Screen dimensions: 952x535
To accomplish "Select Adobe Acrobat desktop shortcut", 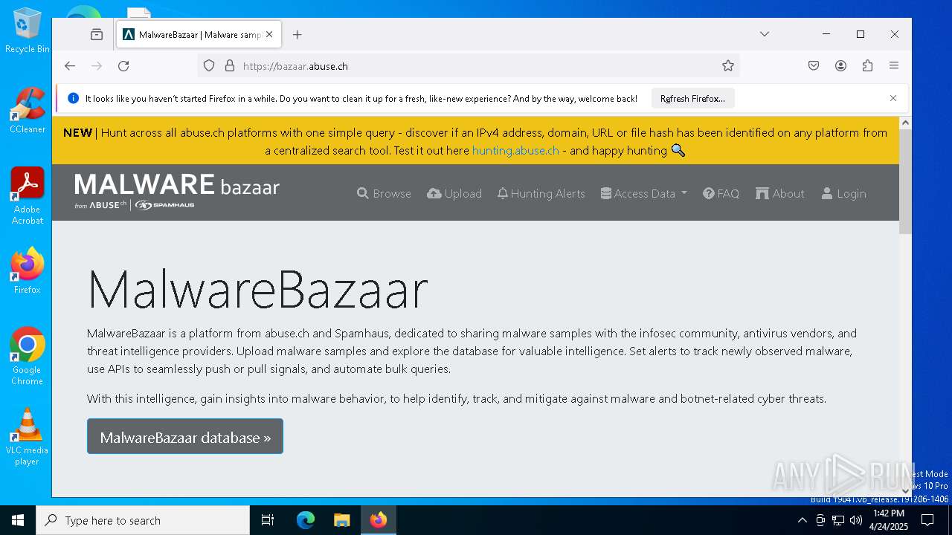I will click(27, 196).
